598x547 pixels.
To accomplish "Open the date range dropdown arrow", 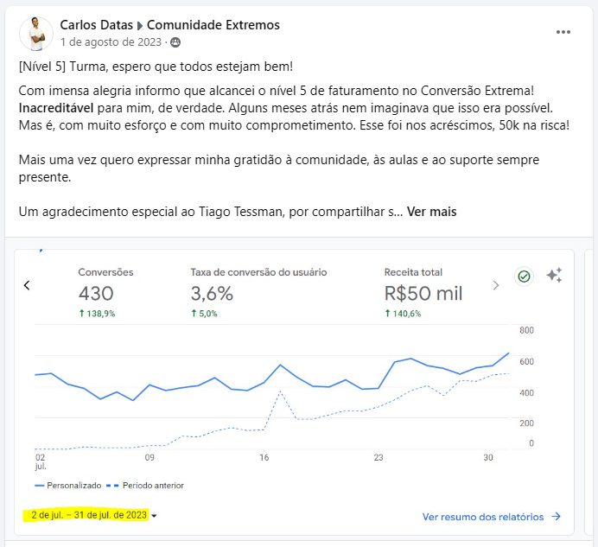I will click(154, 516).
